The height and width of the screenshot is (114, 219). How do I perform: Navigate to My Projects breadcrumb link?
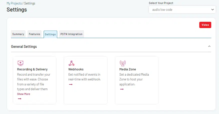tap(14, 4)
